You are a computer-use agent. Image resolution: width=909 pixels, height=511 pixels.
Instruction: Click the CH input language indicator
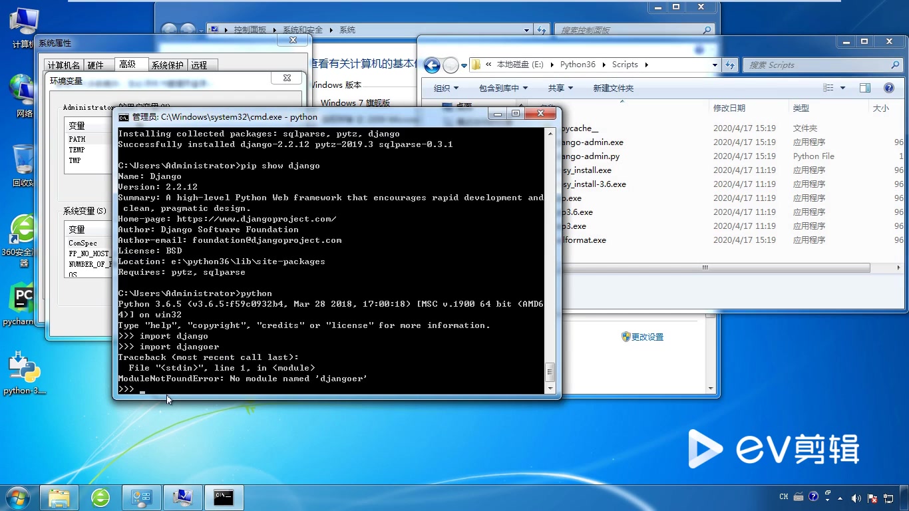coord(783,497)
